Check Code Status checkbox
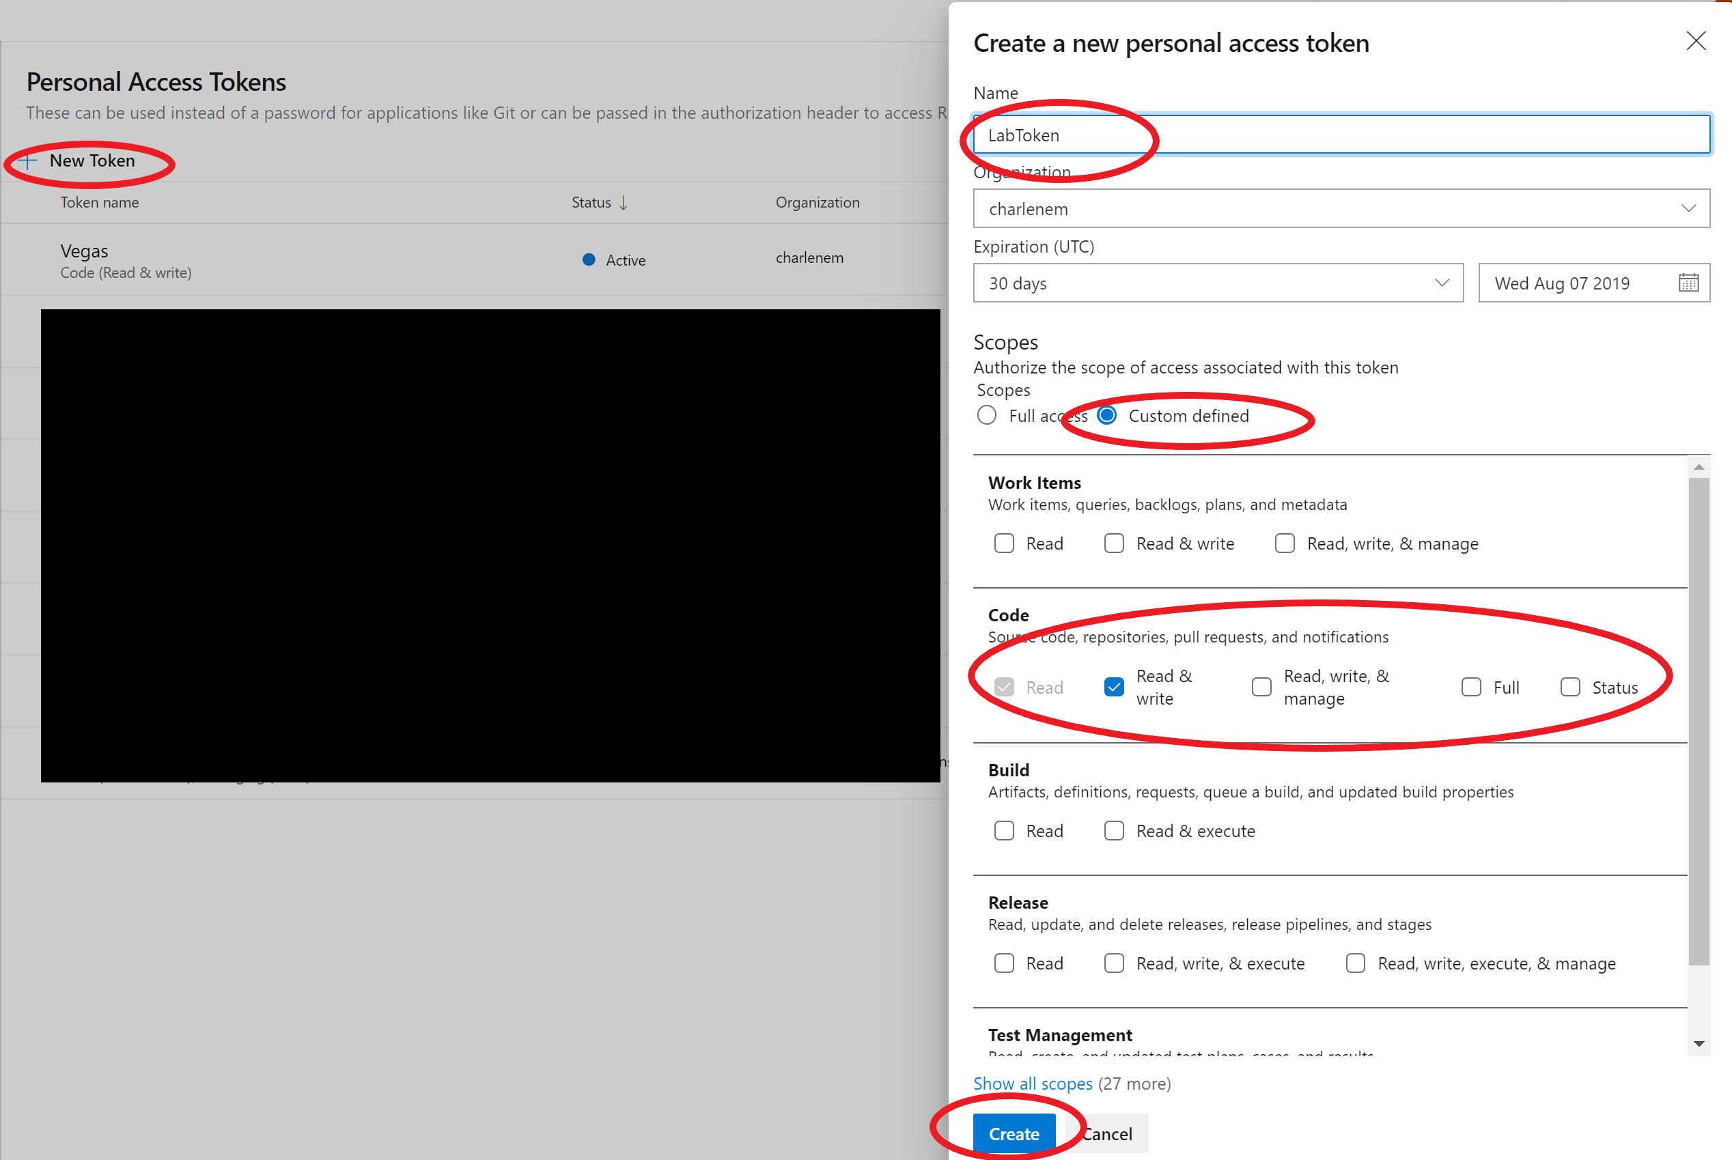The image size is (1732, 1160). 1570,688
